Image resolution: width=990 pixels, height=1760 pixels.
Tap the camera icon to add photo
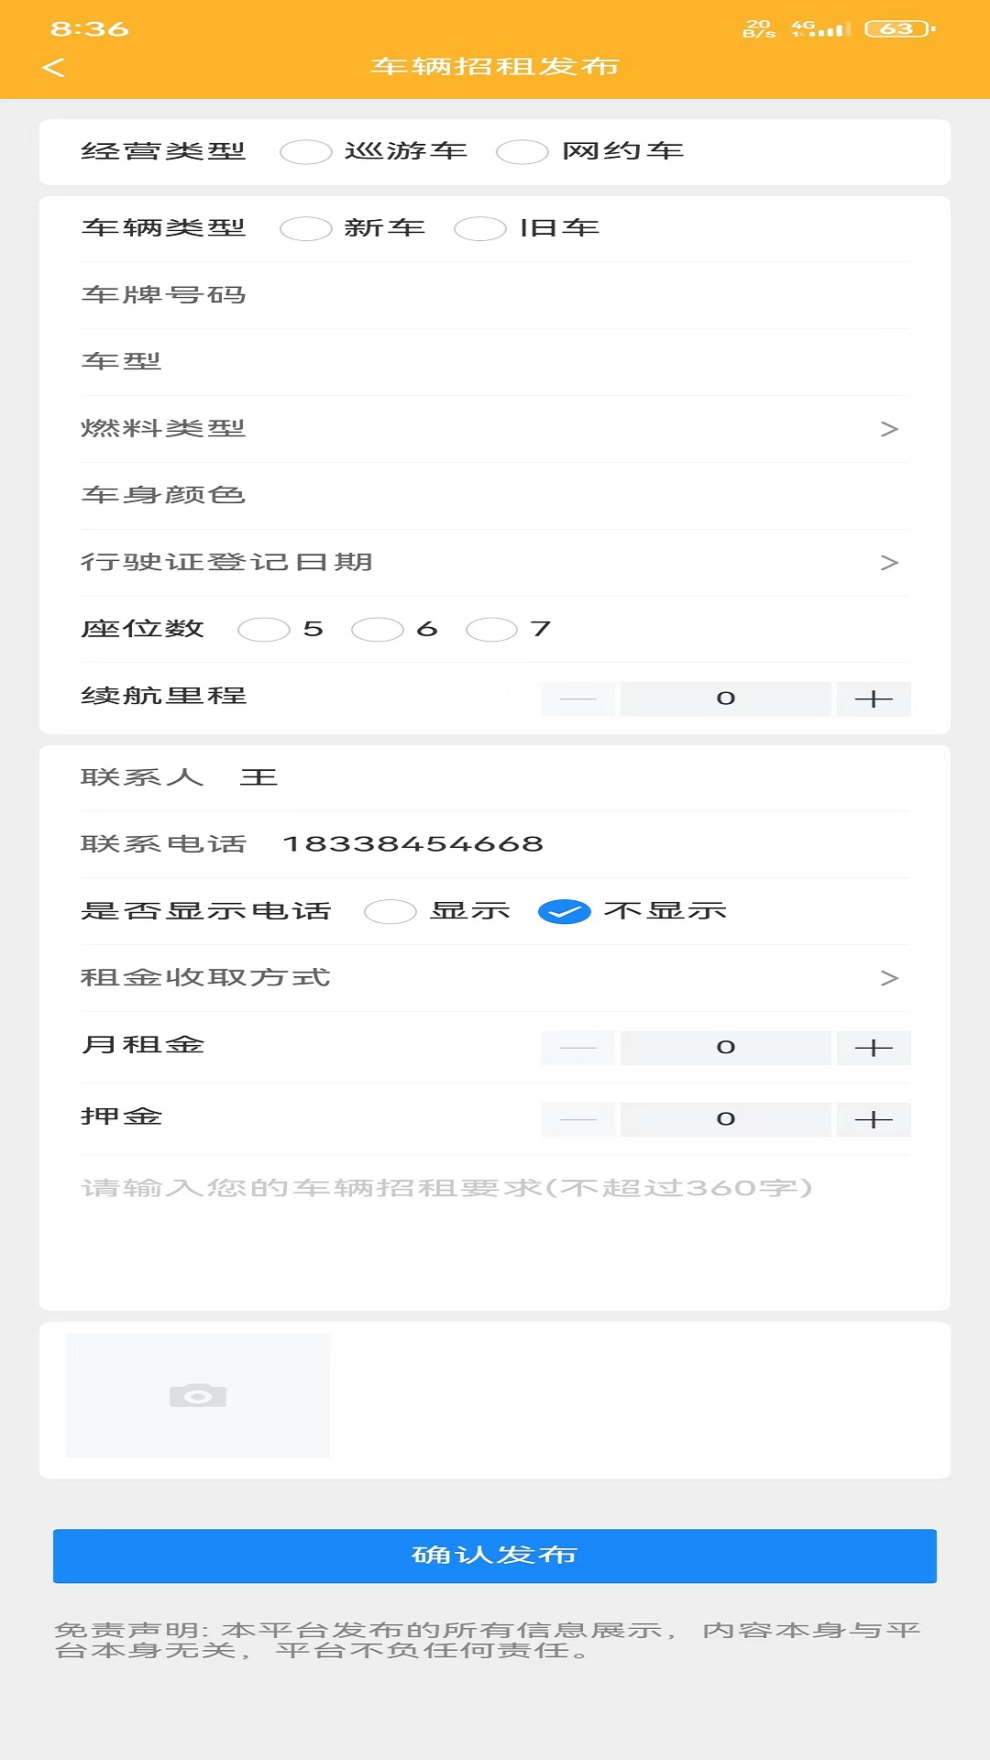coord(198,1395)
